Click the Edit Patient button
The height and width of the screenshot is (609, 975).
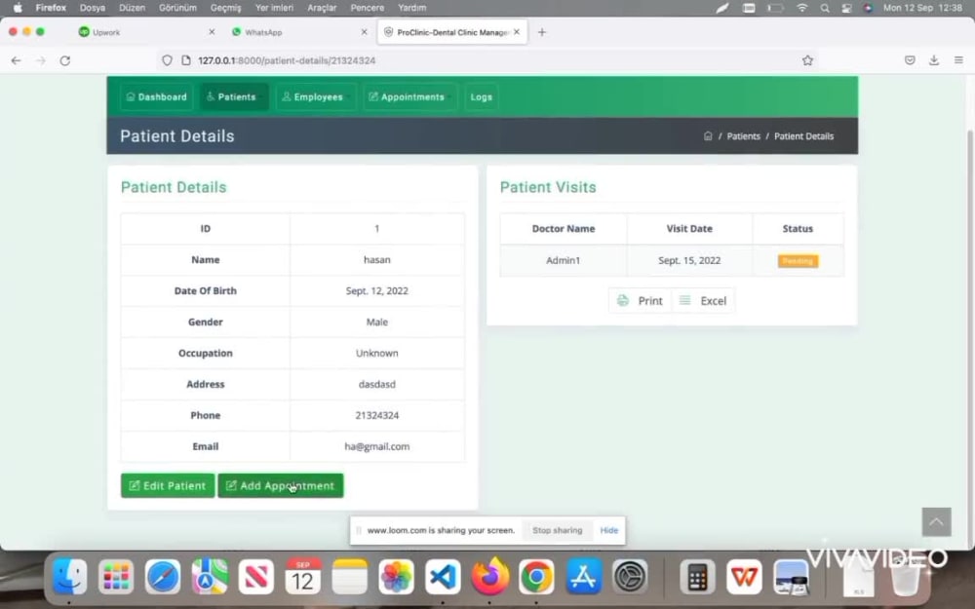[x=168, y=485]
